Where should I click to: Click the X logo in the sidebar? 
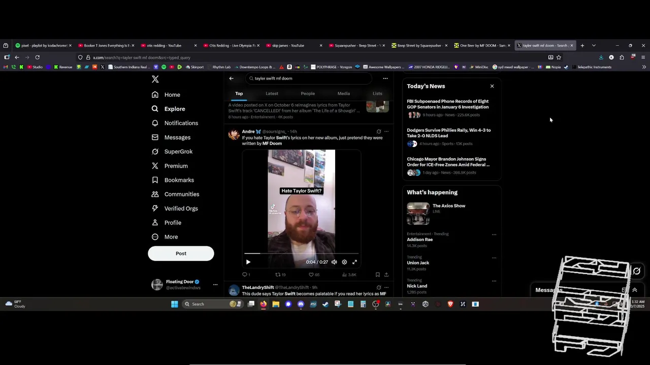tap(155, 79)
